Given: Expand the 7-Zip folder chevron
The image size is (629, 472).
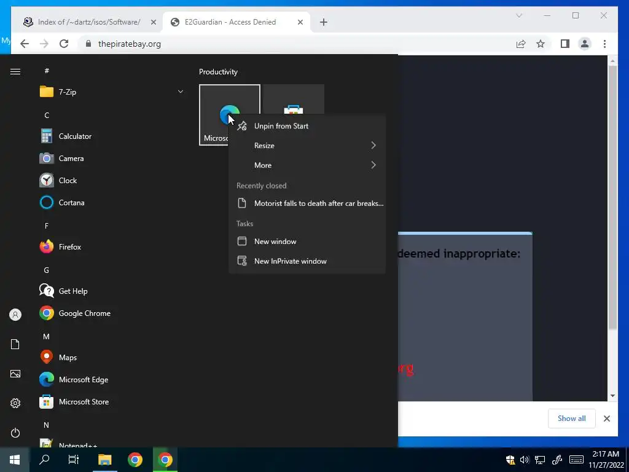Looking at the screenshot, I should (181, 92).
